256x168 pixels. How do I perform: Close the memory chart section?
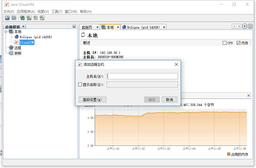point(249,95)
